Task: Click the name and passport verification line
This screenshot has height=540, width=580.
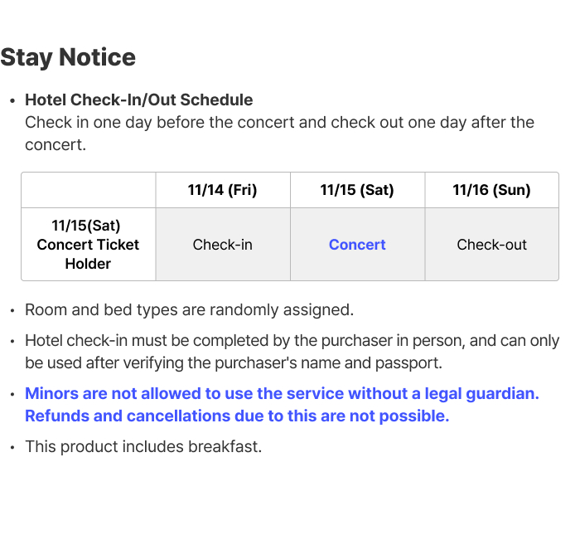Action: 234,363
